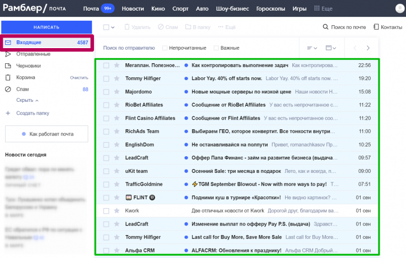Go to previous page of emails arrow
406x258 pixels.
355,48
